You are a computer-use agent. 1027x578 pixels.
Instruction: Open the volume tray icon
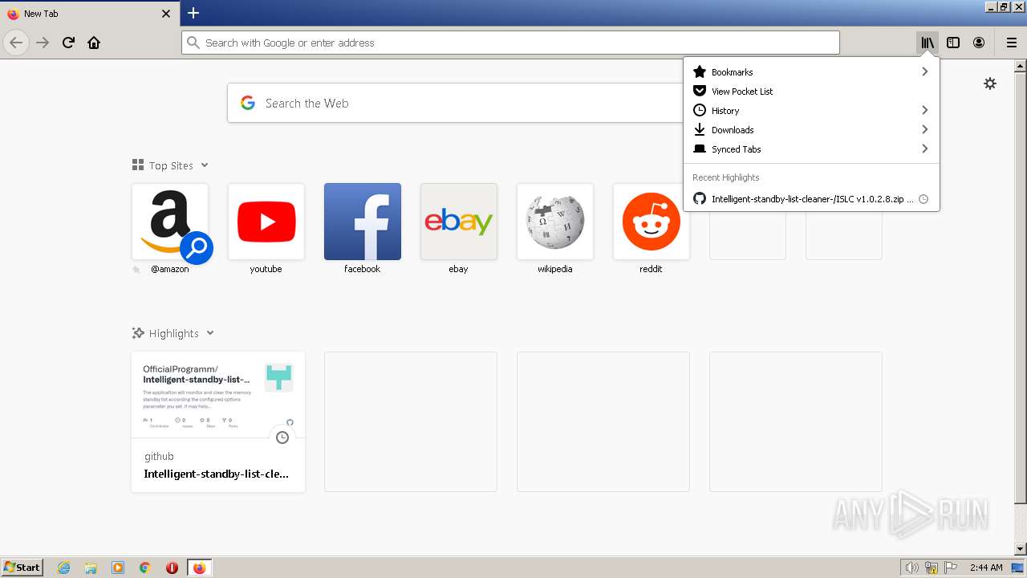point(911,568)
